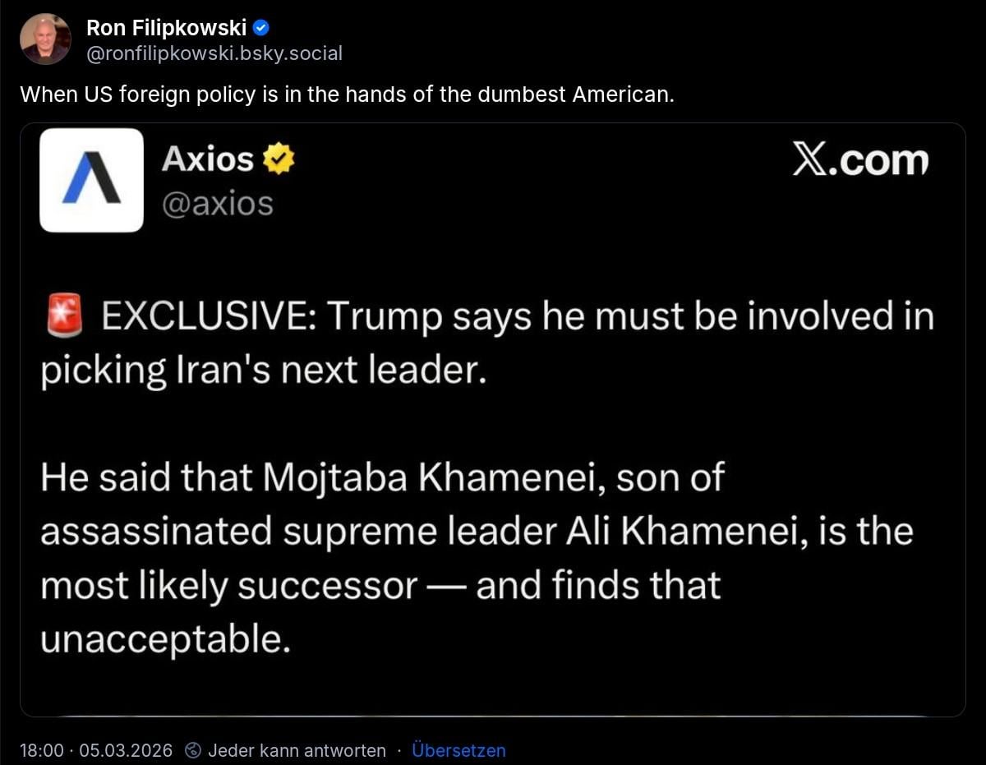
Task: Click the @axios handle in the embedded image
Action: 218,203
